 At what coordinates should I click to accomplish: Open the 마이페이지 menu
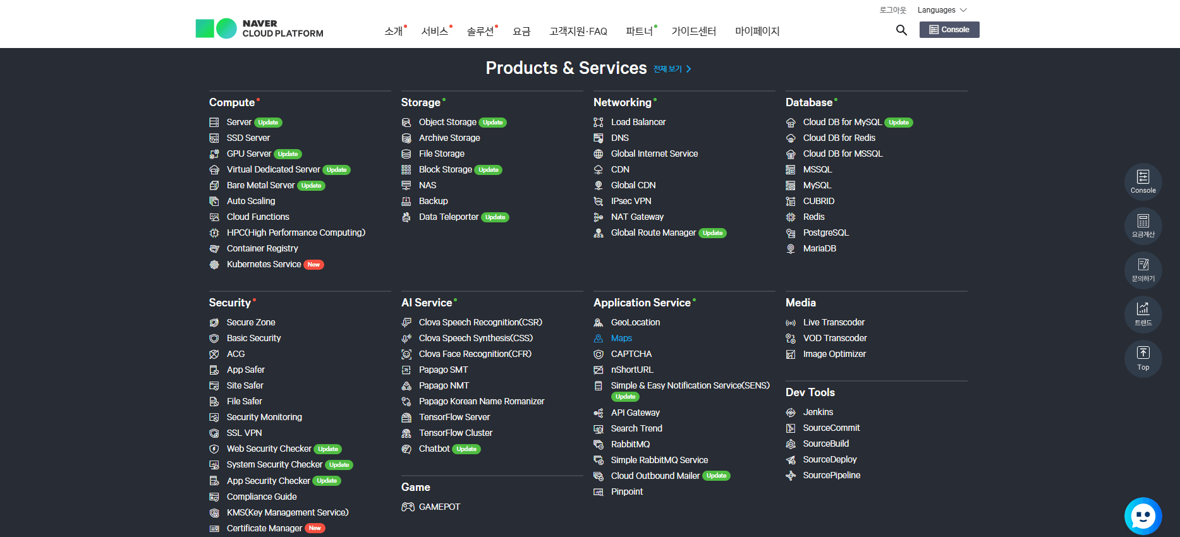pyautogui.click(x=757, y=31)
